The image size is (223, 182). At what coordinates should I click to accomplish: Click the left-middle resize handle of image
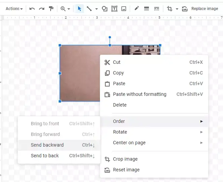click(x=60, y=73)
